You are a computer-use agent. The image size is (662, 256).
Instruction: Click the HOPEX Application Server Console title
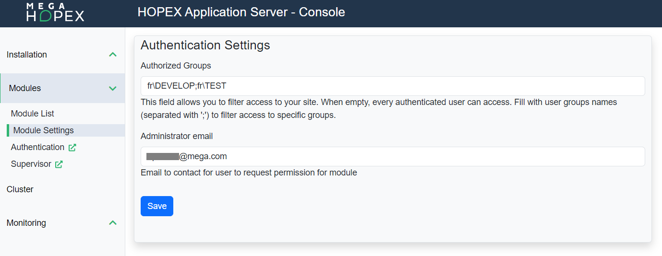click(241, 12)
